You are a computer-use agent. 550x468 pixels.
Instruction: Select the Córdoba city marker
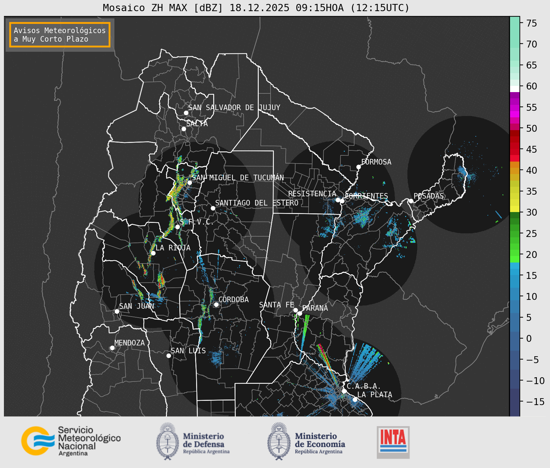click(216, 304)
